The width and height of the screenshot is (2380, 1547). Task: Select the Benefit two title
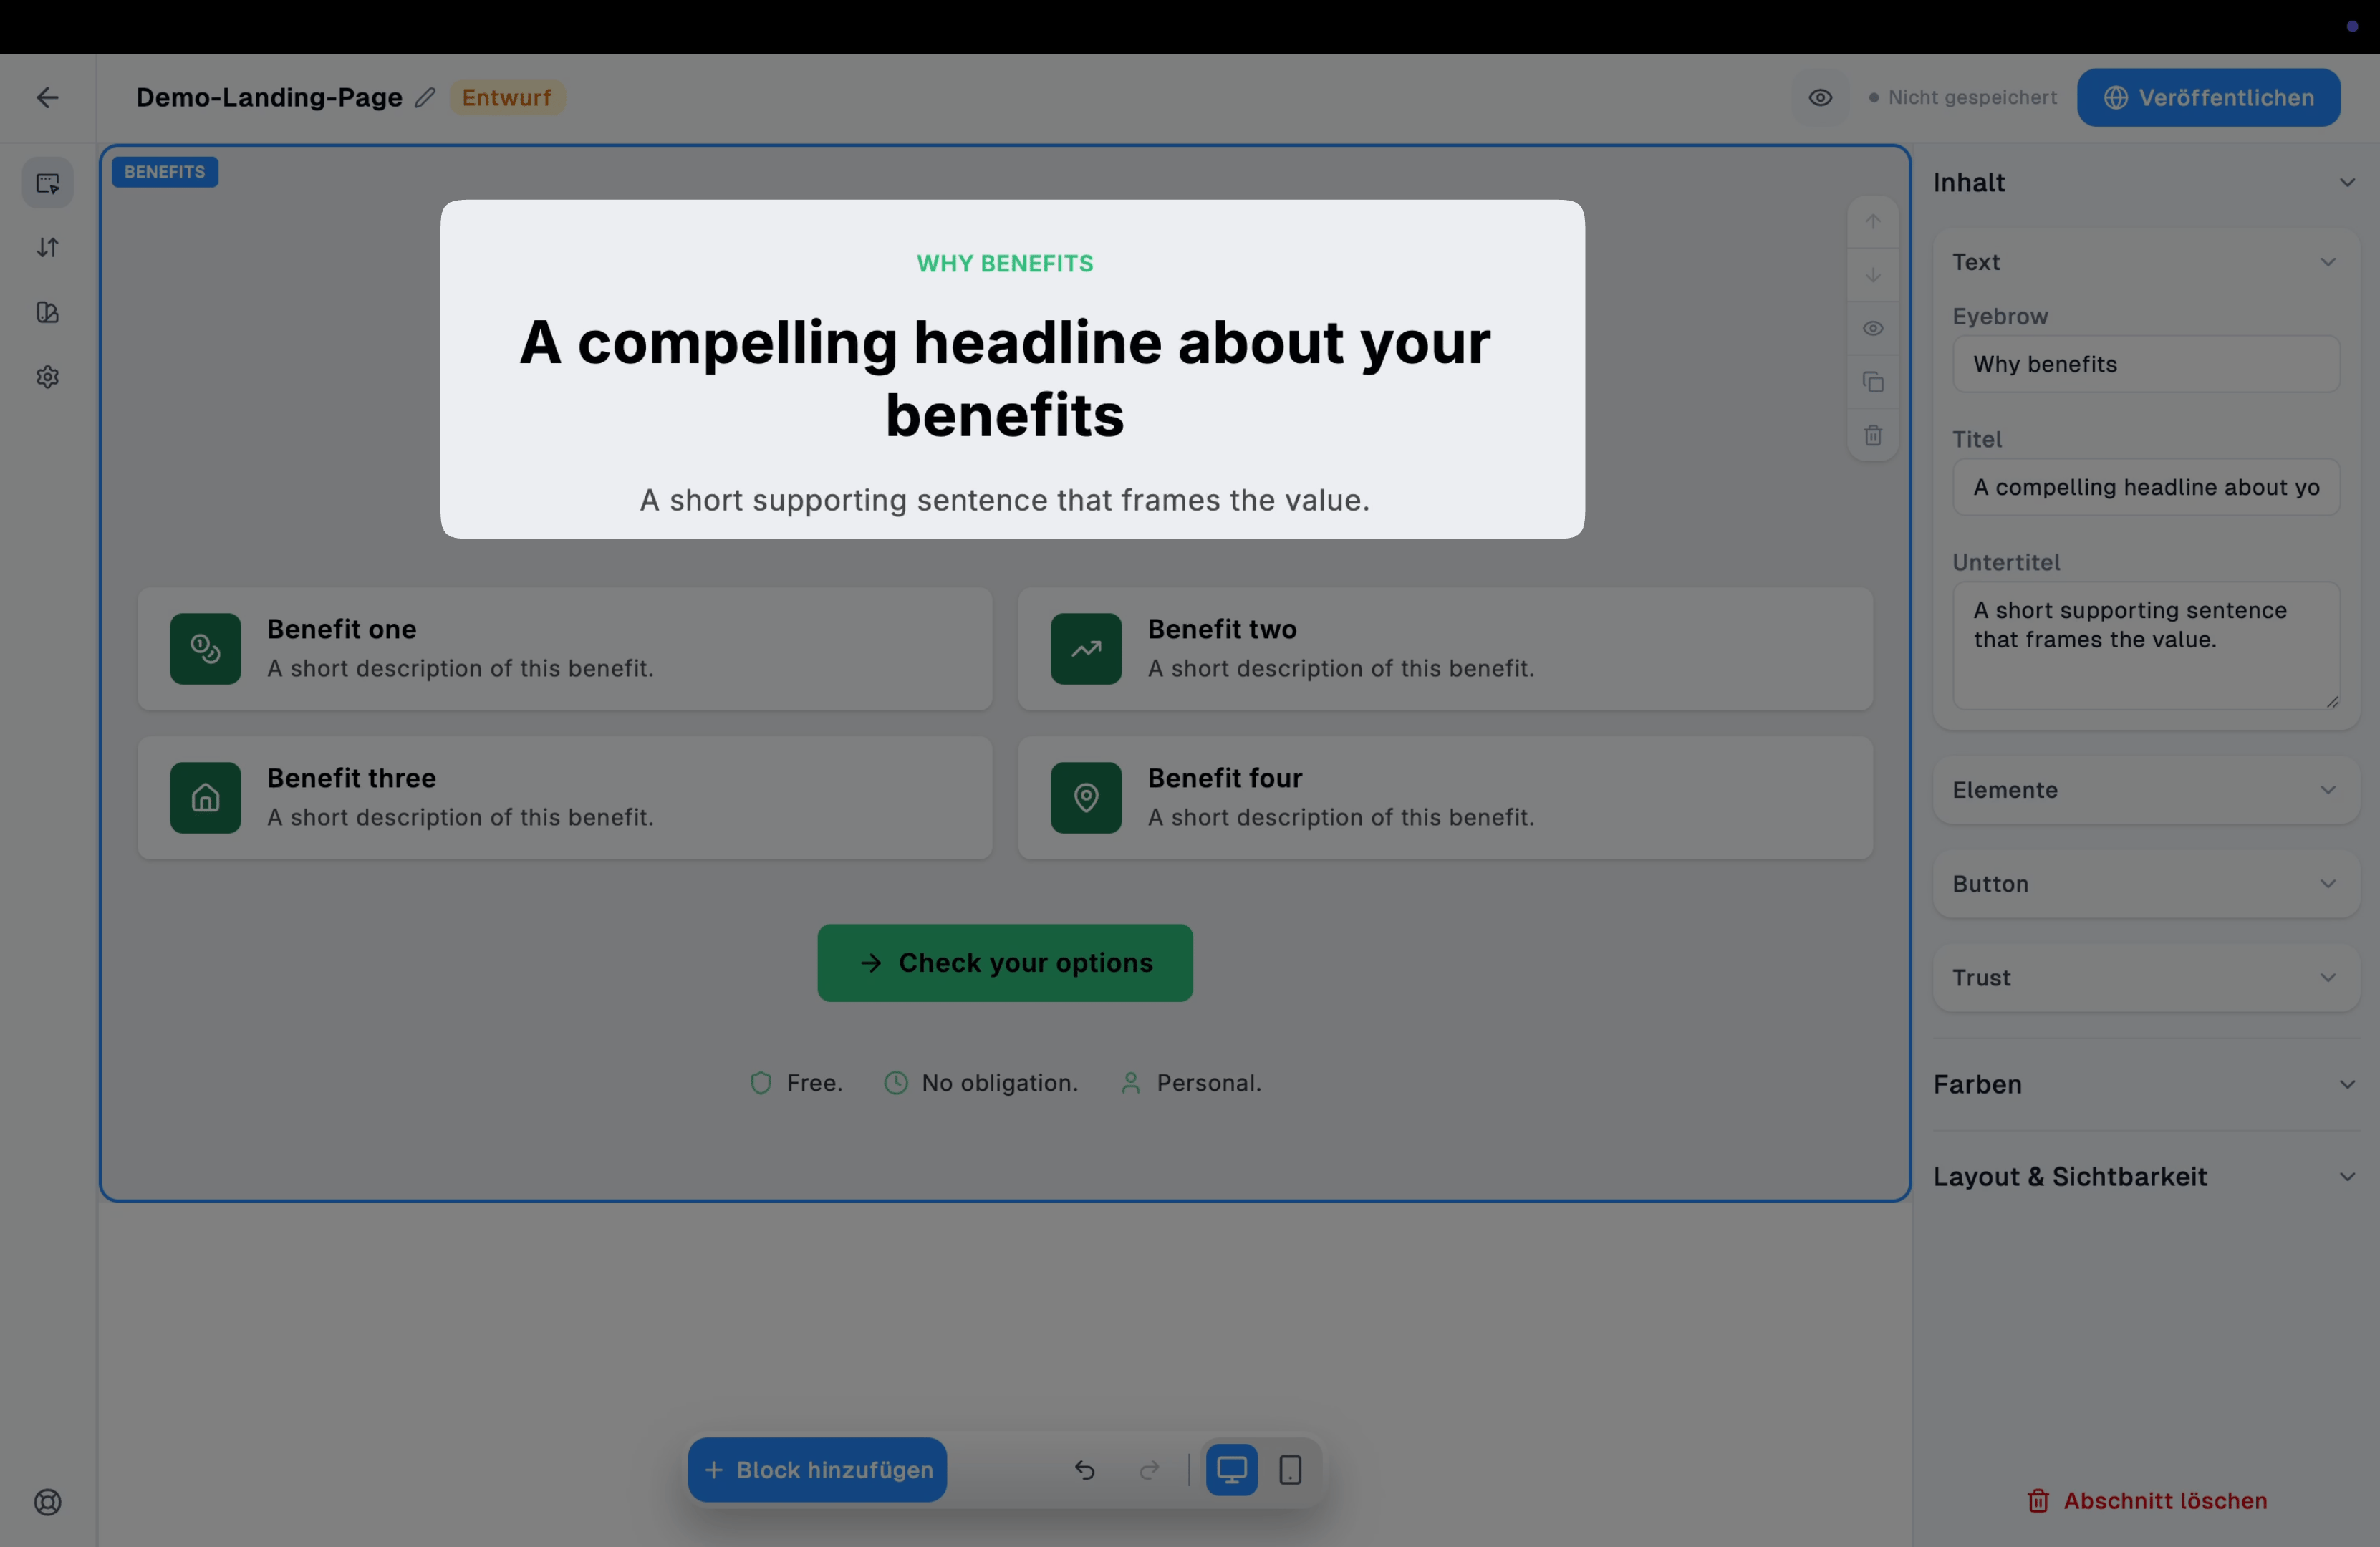click(x=1221, y=629)
